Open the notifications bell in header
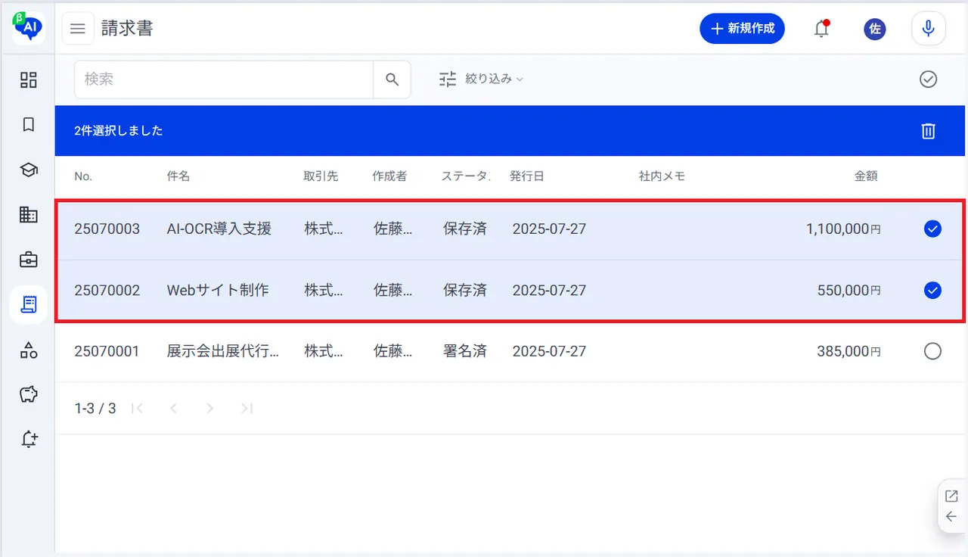Screen dimensions: 968x557 [821, 29]
